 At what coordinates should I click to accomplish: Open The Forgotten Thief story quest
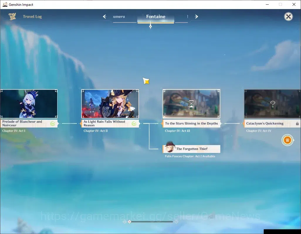pyautogui.click(x=191, y=149)
